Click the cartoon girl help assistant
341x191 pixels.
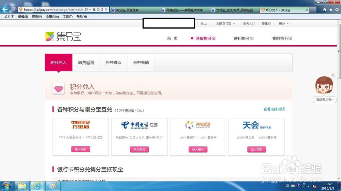pos(324,85)
